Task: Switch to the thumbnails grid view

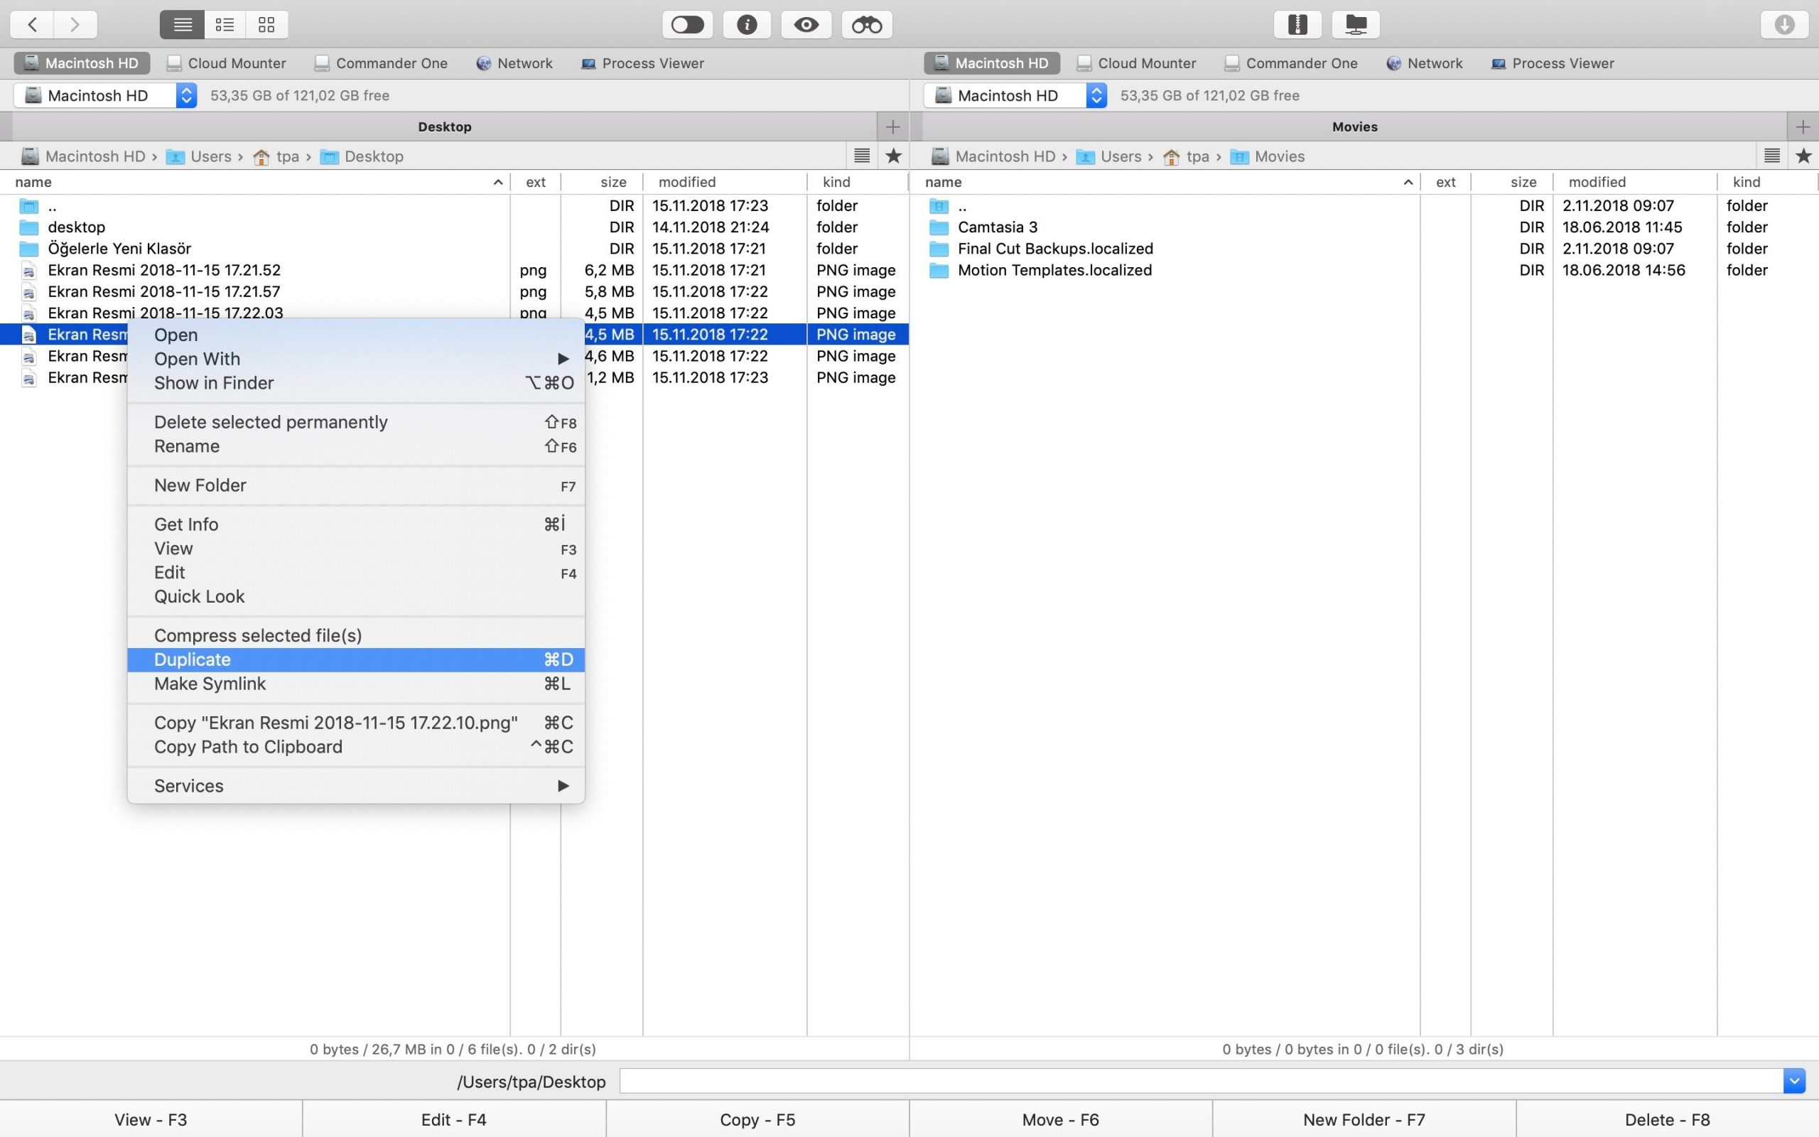Action: tap(266, 25)
